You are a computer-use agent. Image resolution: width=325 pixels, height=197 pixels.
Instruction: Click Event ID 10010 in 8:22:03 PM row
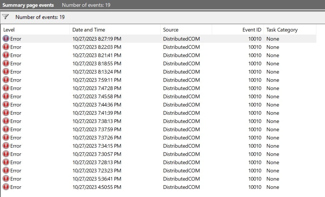pyautogui.click(x=255, y=47)
